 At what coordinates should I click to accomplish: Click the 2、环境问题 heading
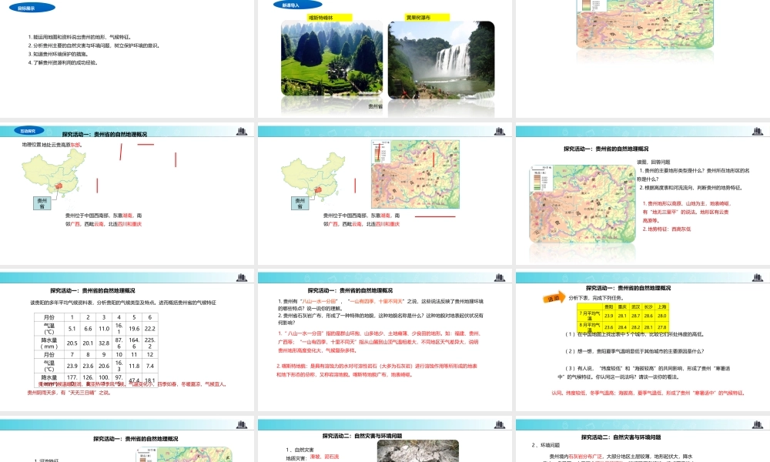pos(546,445)
